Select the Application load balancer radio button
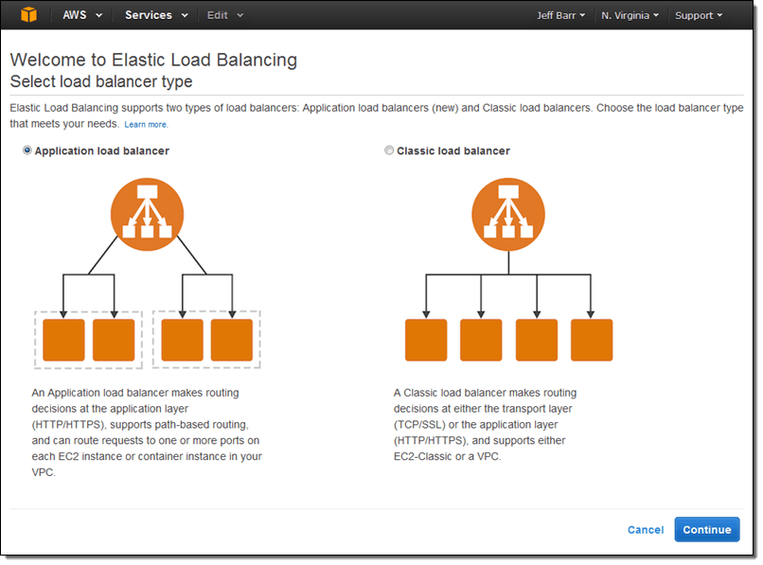This screenshot has width=763, height=565. point(27,150)
